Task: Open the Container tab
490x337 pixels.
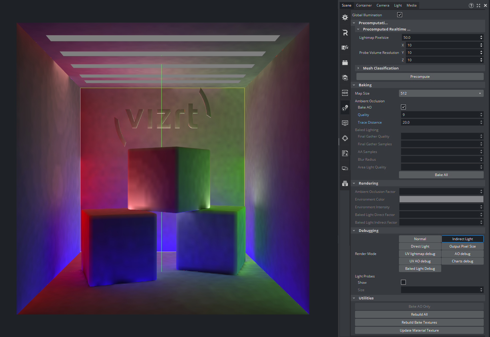Action: (364, 5)
